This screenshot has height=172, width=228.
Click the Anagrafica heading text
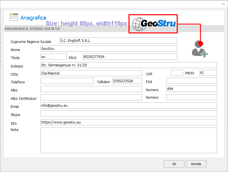point(33,18)
